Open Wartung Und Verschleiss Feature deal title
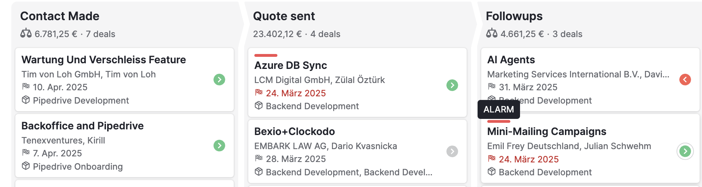 coord(104,60)
